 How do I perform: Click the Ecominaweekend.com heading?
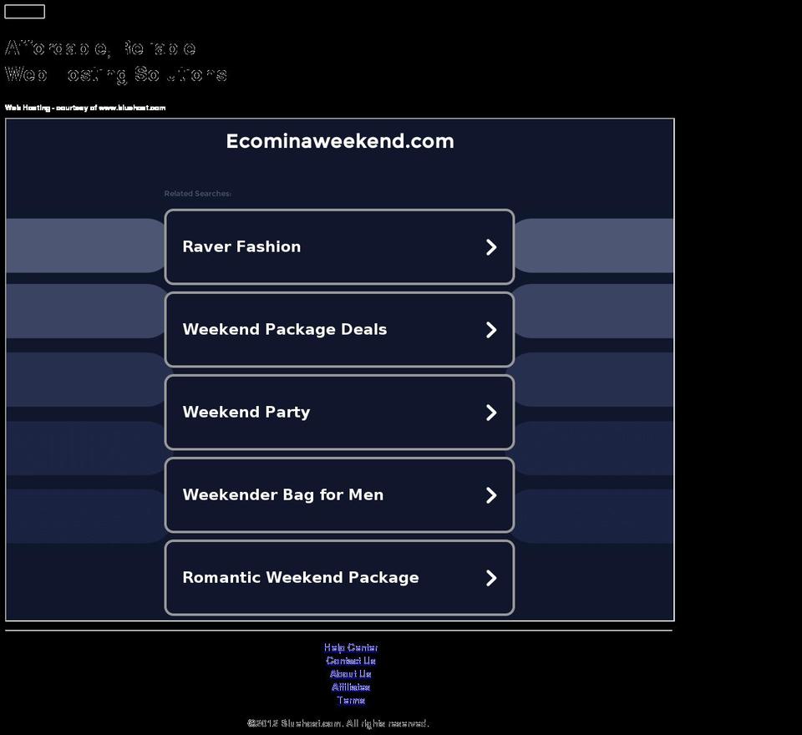(x=340, y=141)
